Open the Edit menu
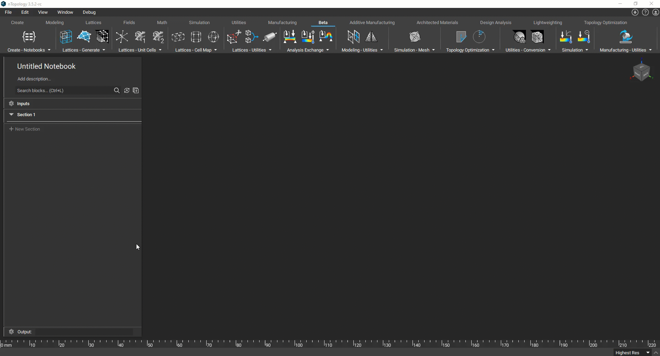 pyautogui.click(x=25, y=12)
